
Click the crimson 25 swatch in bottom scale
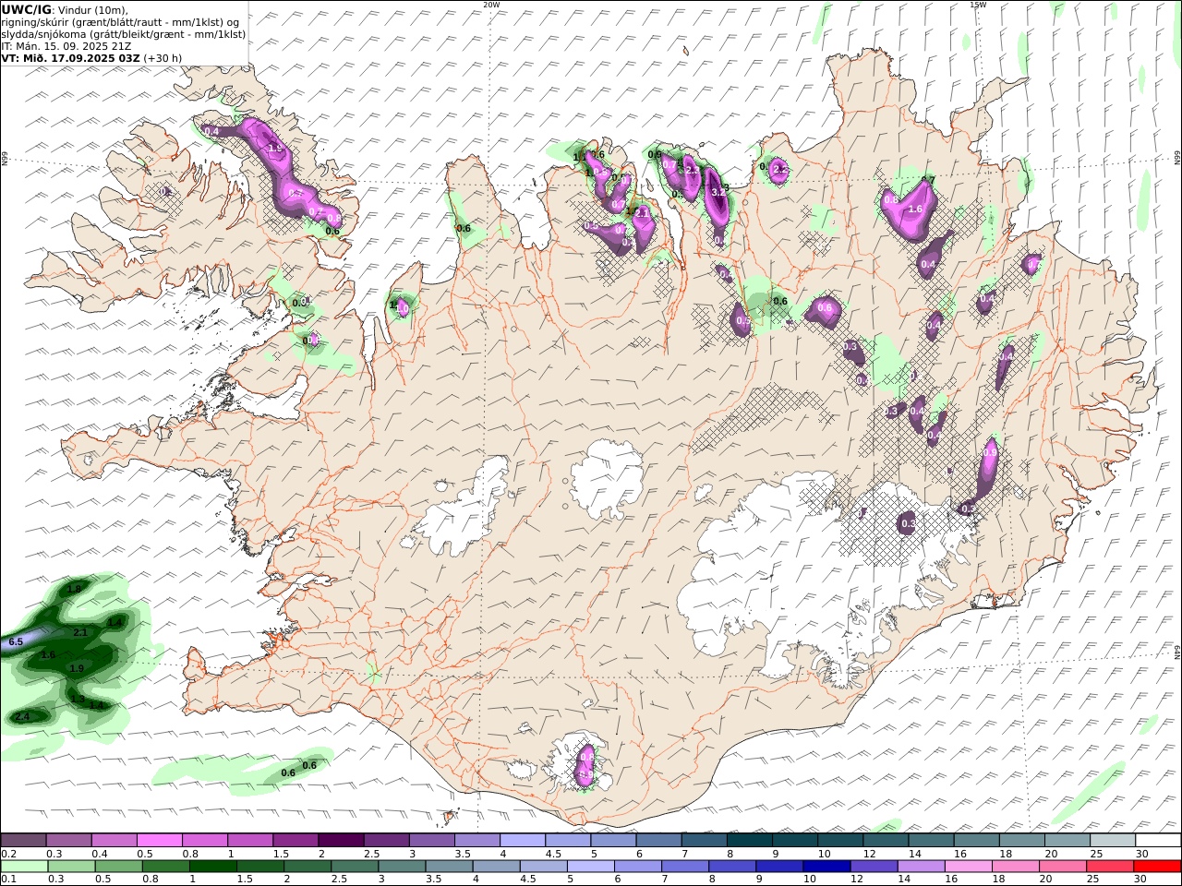tap(1110, 866)
